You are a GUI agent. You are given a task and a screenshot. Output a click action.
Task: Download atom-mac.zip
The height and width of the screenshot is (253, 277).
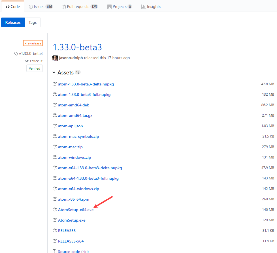(x=70, y=147)
